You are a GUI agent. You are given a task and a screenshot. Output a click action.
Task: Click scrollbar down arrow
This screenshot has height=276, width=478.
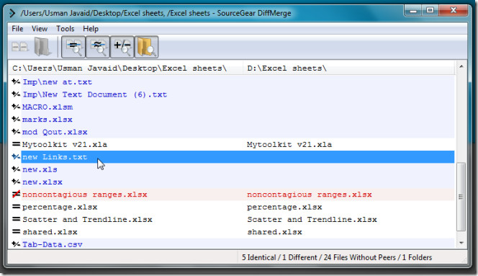click(x=461, y=243)
